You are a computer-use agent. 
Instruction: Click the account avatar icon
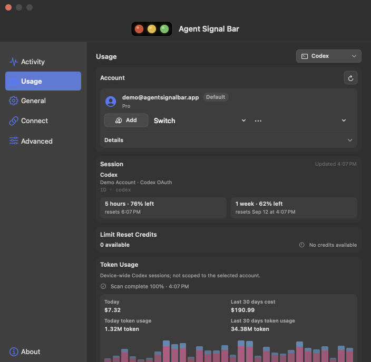click(111, 102)
